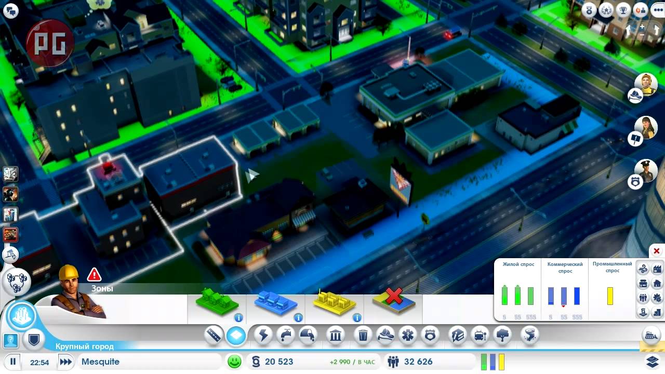Open the region view hexagon button
Viewport: 665px width, 374px height.
(18, 281)
